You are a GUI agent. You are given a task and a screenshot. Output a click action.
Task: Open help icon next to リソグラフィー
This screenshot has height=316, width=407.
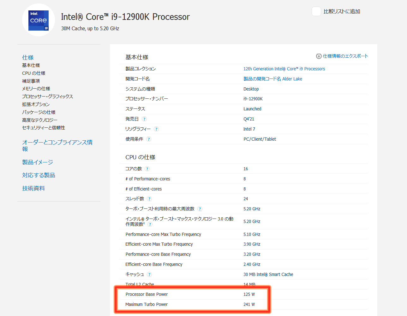(156, 129)
